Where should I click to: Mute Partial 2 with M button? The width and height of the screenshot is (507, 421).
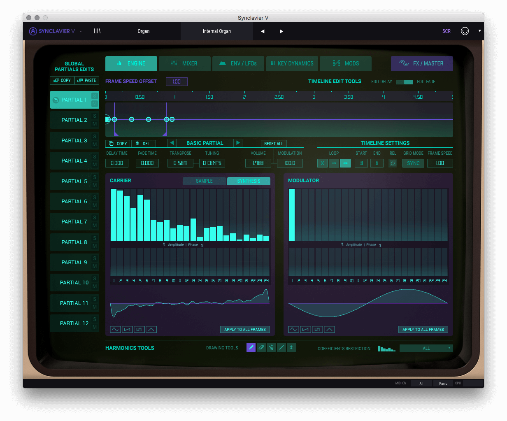click(x=95, y=124)
